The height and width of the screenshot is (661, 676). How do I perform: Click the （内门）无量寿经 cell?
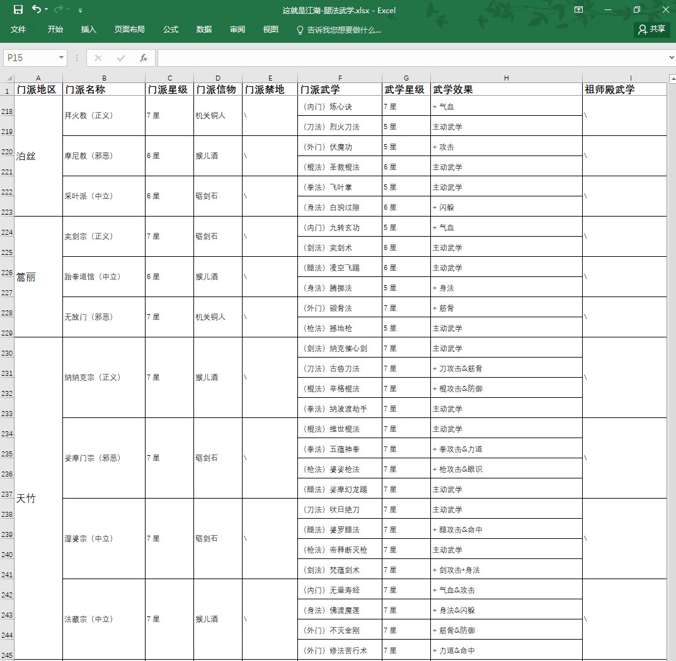(x=340, y=590)
